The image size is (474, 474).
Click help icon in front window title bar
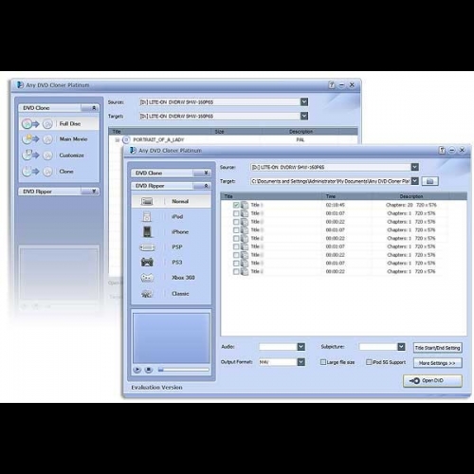(442, 150)
